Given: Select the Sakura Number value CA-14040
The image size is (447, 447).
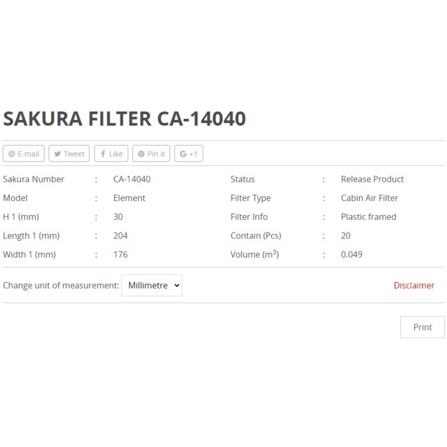Looking at the screenshot, I should [x=132, y=179].
